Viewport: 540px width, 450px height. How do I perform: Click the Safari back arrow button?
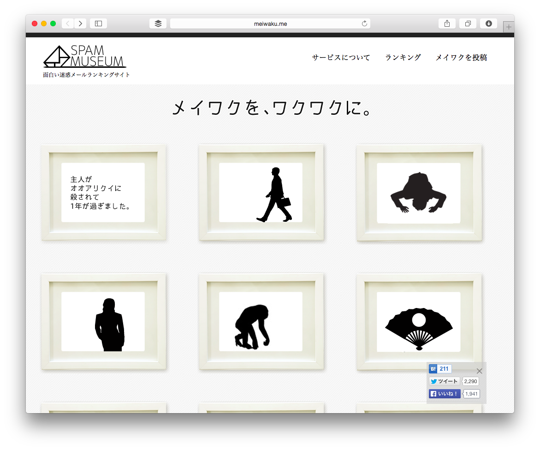click(68, 24)
